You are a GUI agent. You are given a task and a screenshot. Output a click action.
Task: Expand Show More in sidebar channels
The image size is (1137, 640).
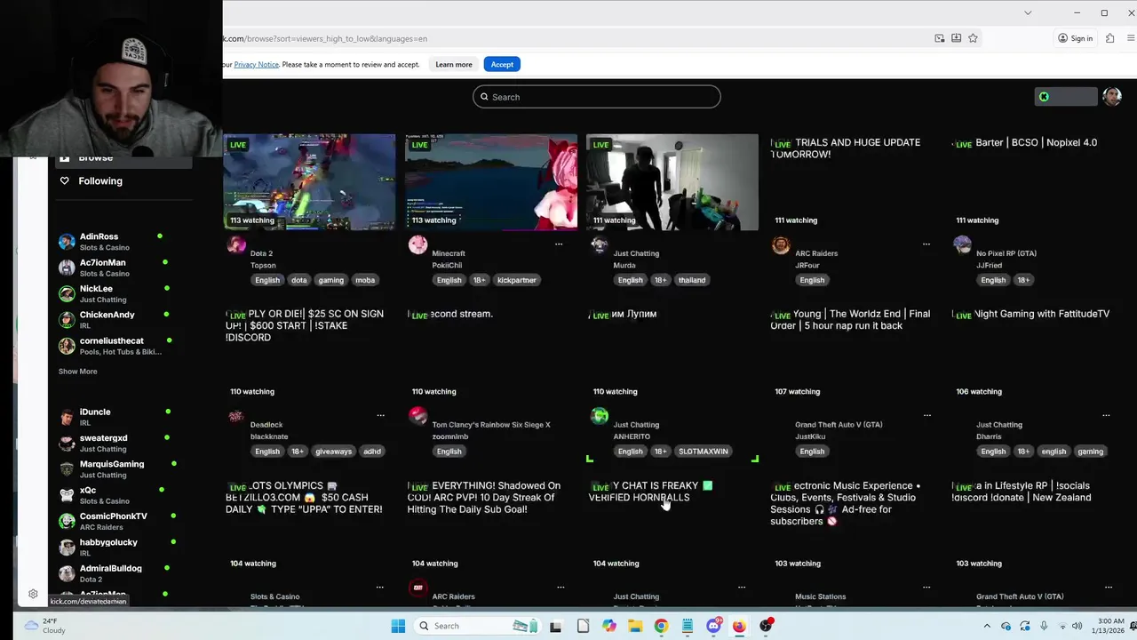tap(78, 372)
